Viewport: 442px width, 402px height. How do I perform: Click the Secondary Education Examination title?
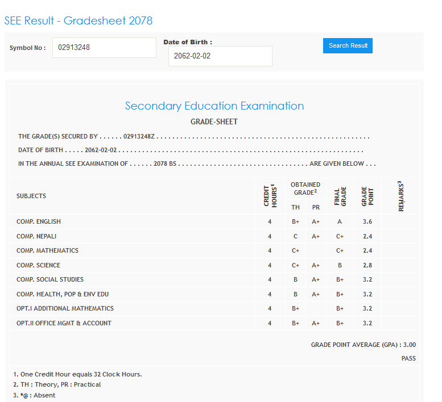tap(214, 106)
